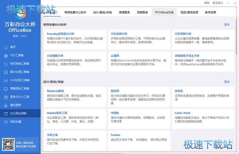Click the 我的收藏 sidebar label
Screen dimensions: 239x154
tap(16, 122)
